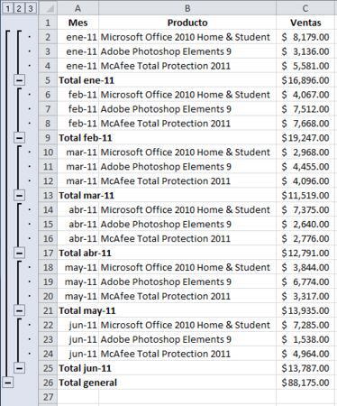The image size is (337, 406).
Task: Select row 5 header
Action: point(48,80)
